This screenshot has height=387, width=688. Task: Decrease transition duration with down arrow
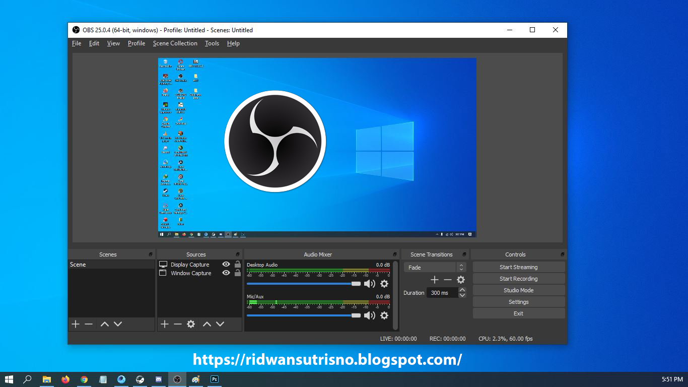pyautogui.click(x=462, y=295)
